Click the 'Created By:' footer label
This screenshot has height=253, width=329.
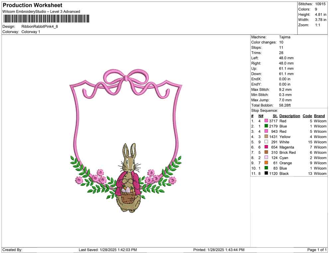pos(12,250)
